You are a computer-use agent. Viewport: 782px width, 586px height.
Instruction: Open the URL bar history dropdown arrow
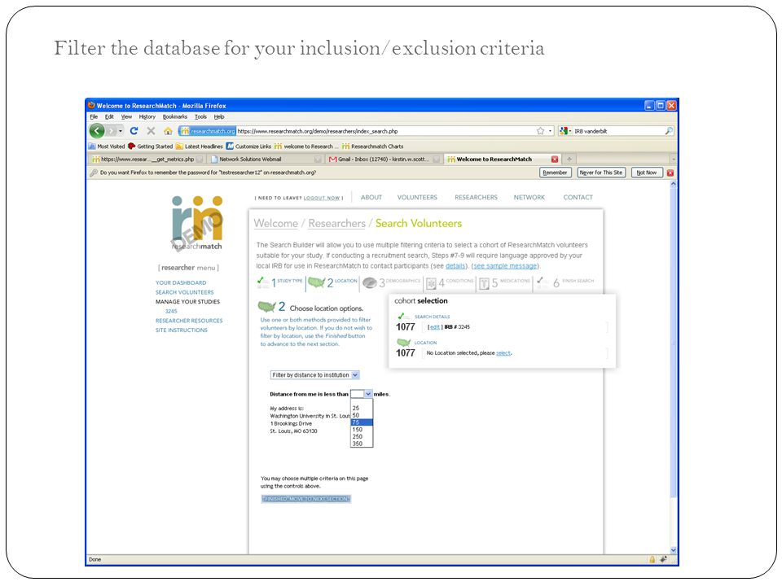point(550,131)
